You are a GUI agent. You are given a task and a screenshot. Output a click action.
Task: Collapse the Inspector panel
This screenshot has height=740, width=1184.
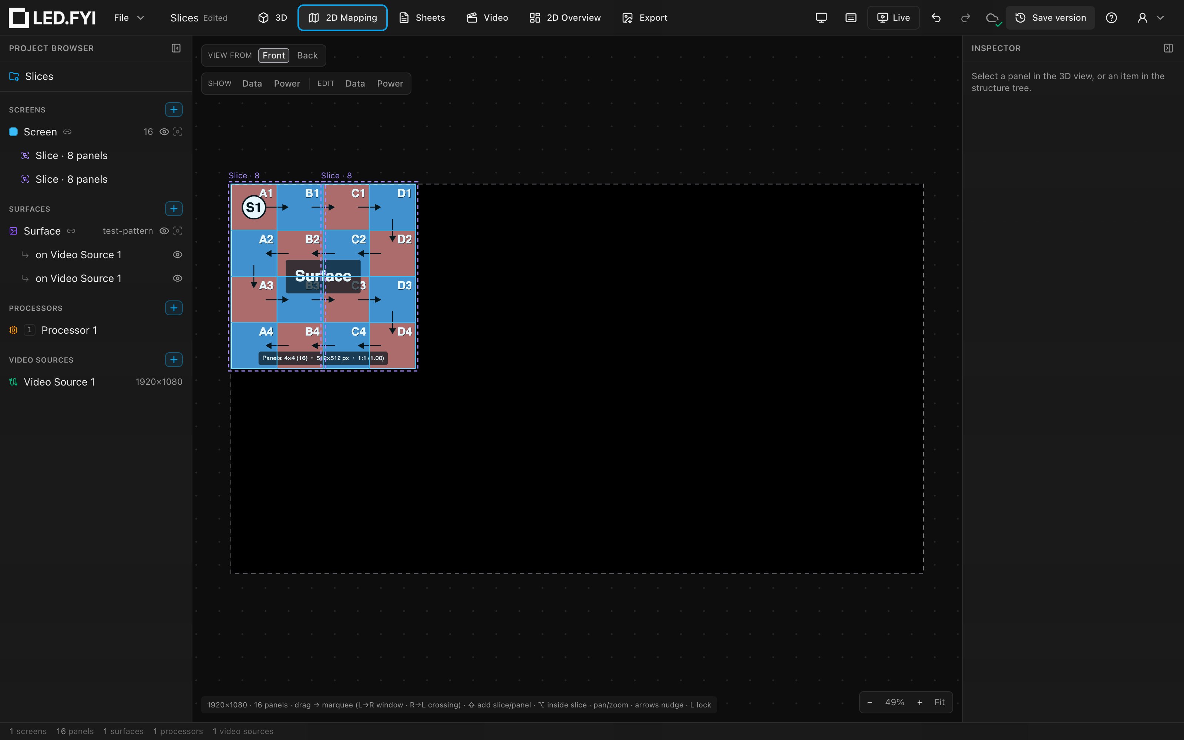(x=1168, y=48)
